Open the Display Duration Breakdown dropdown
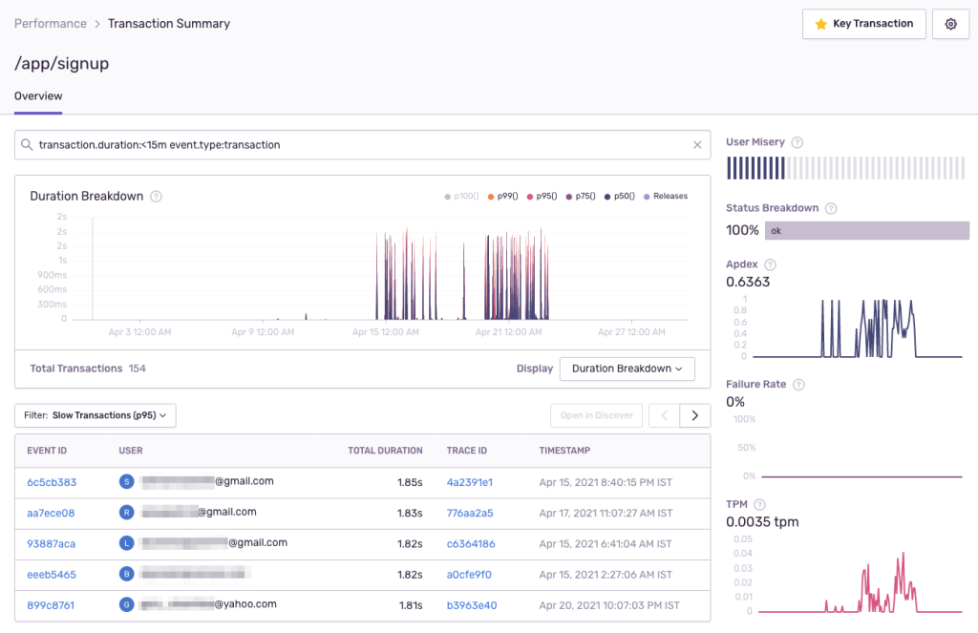 coord(627,369)
